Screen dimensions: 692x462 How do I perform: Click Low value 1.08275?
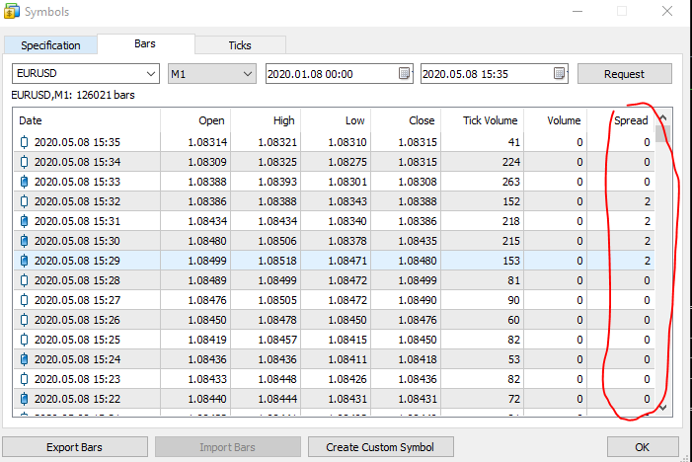coord(347,162)
